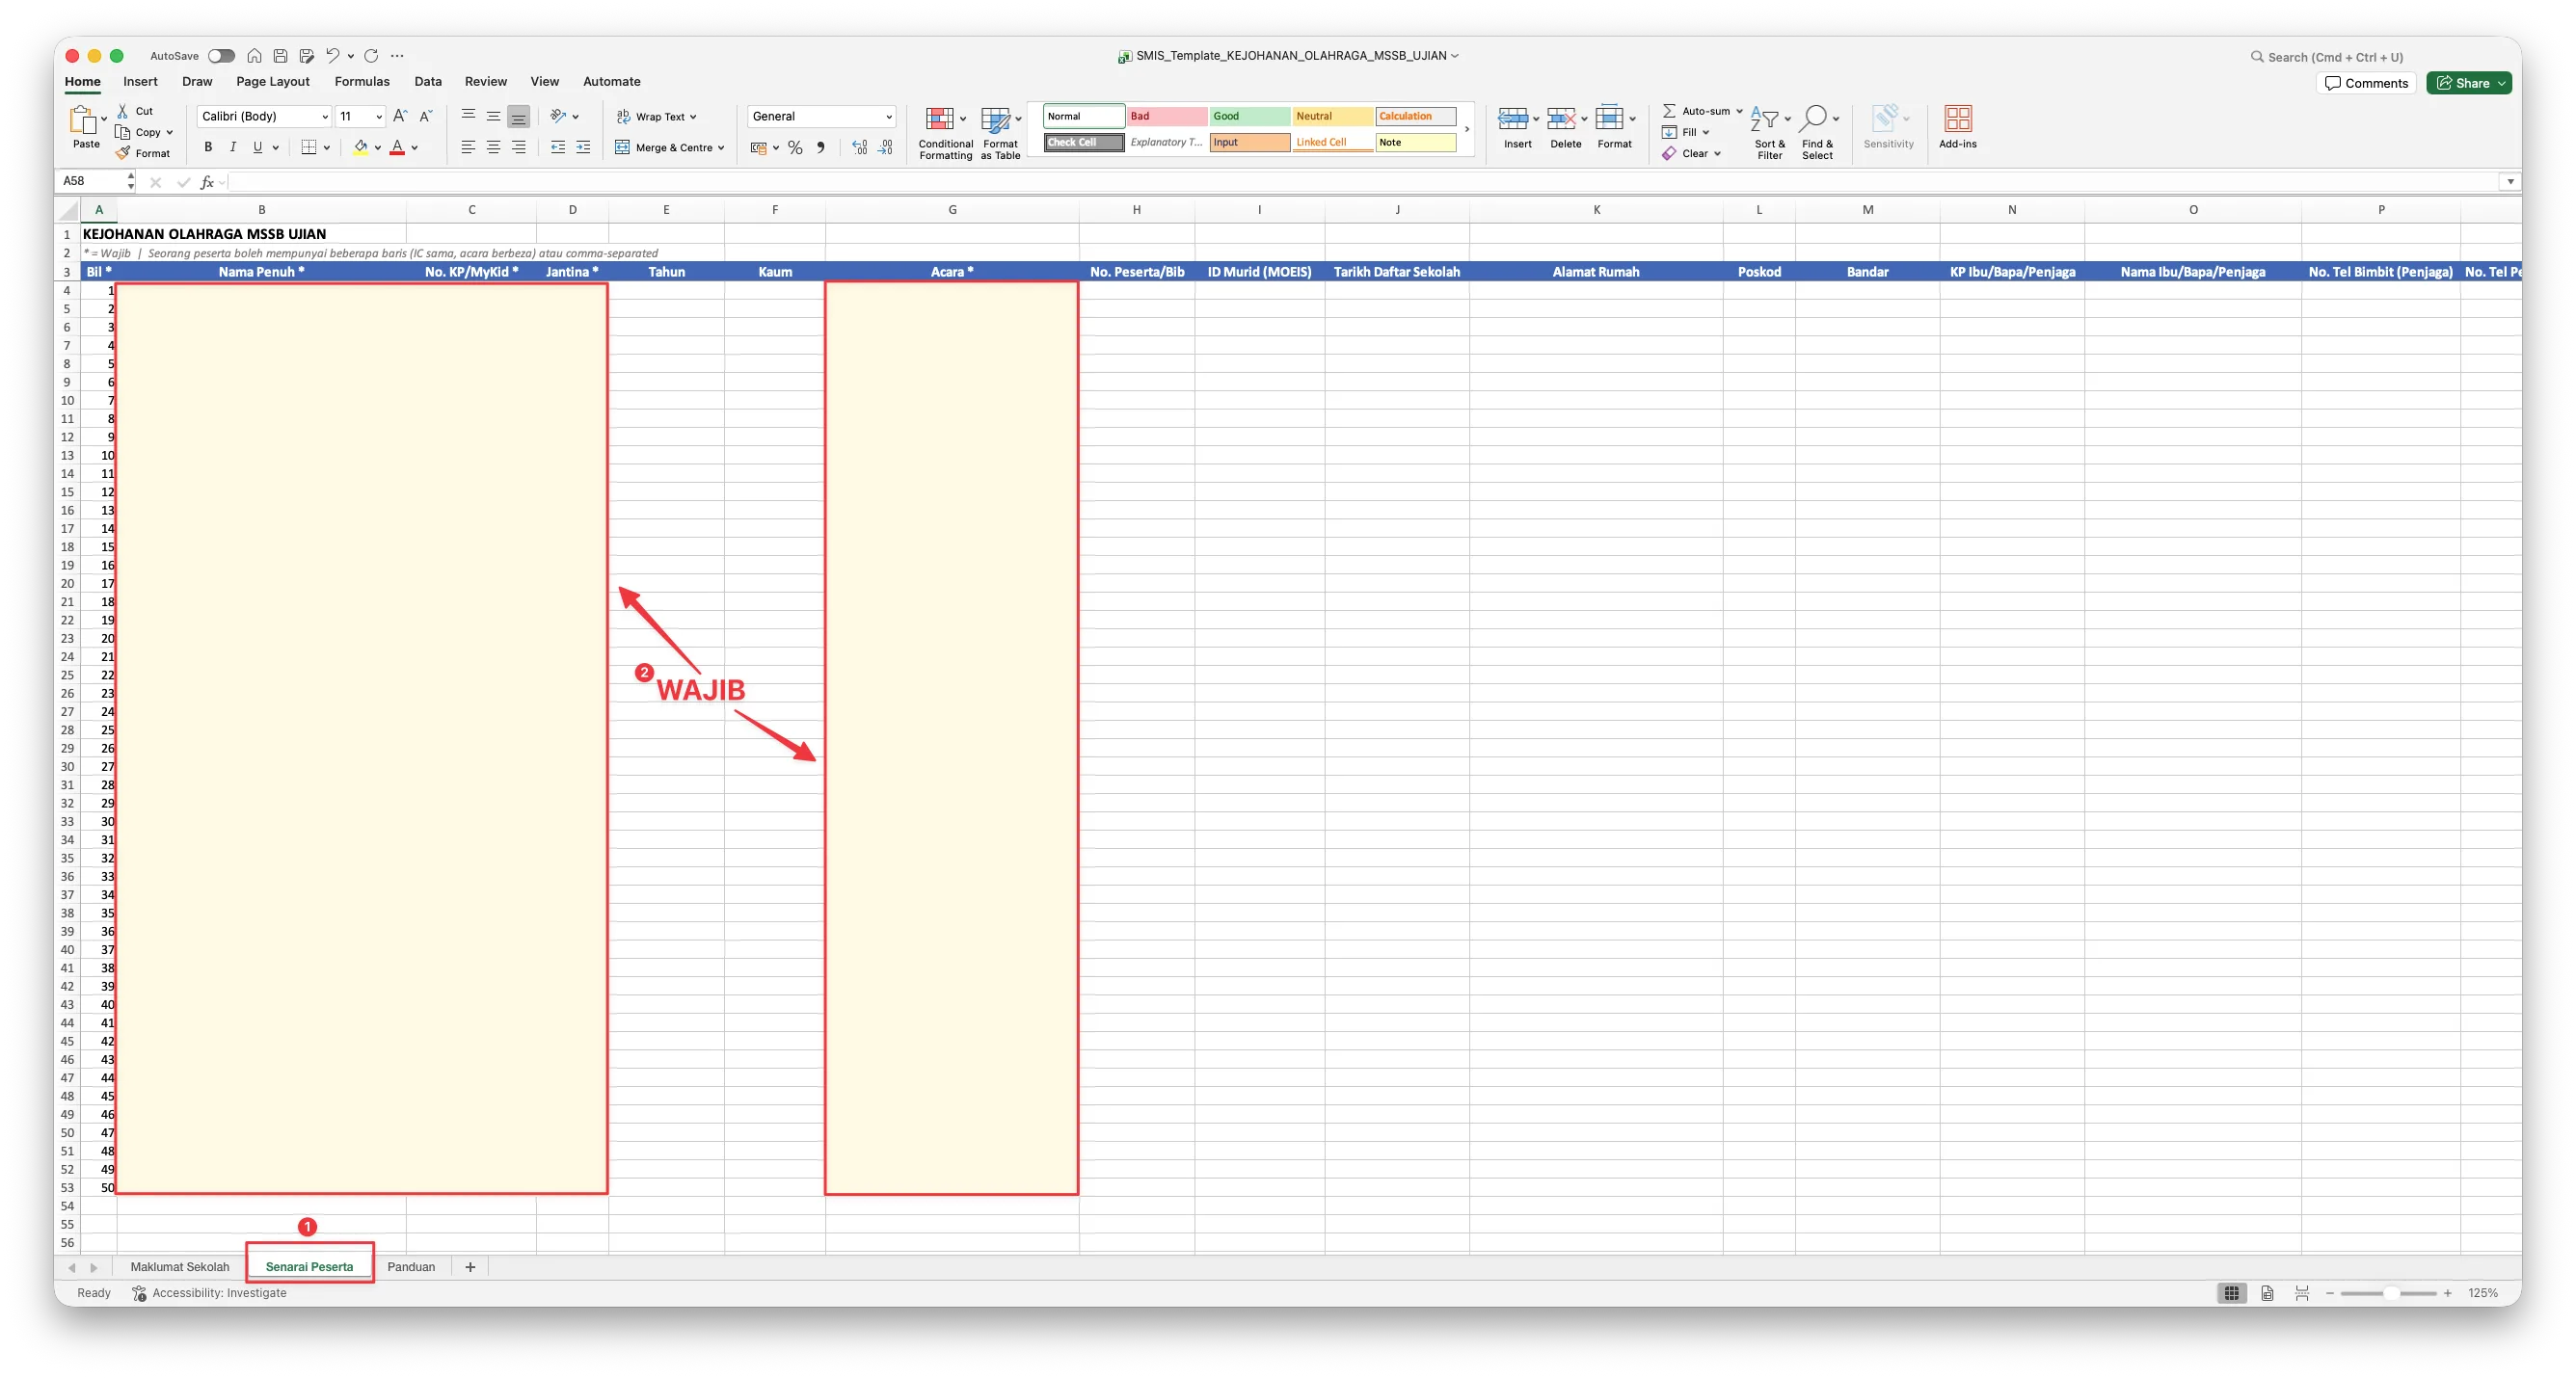Image resolution: width=2576 pixels, height=1378 pixels.
Task: Toggle Bottom Align vertical alignment
Action: 518,116
